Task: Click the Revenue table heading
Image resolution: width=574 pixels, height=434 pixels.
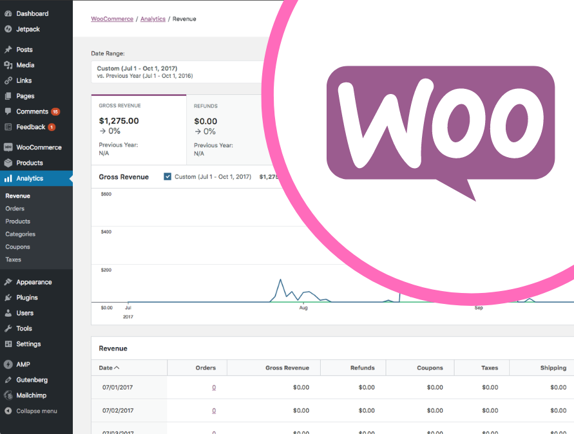Action: click(113, 348)
